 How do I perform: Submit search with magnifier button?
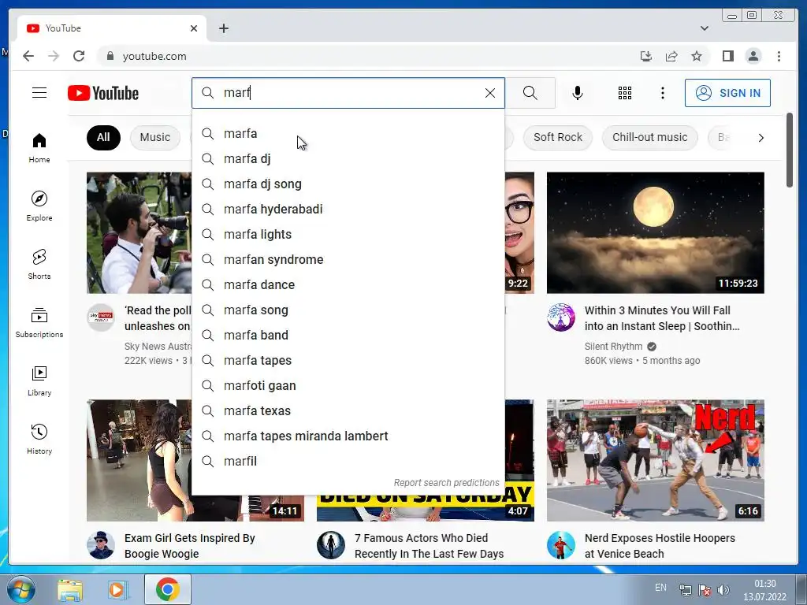click(x=530, y=93)
